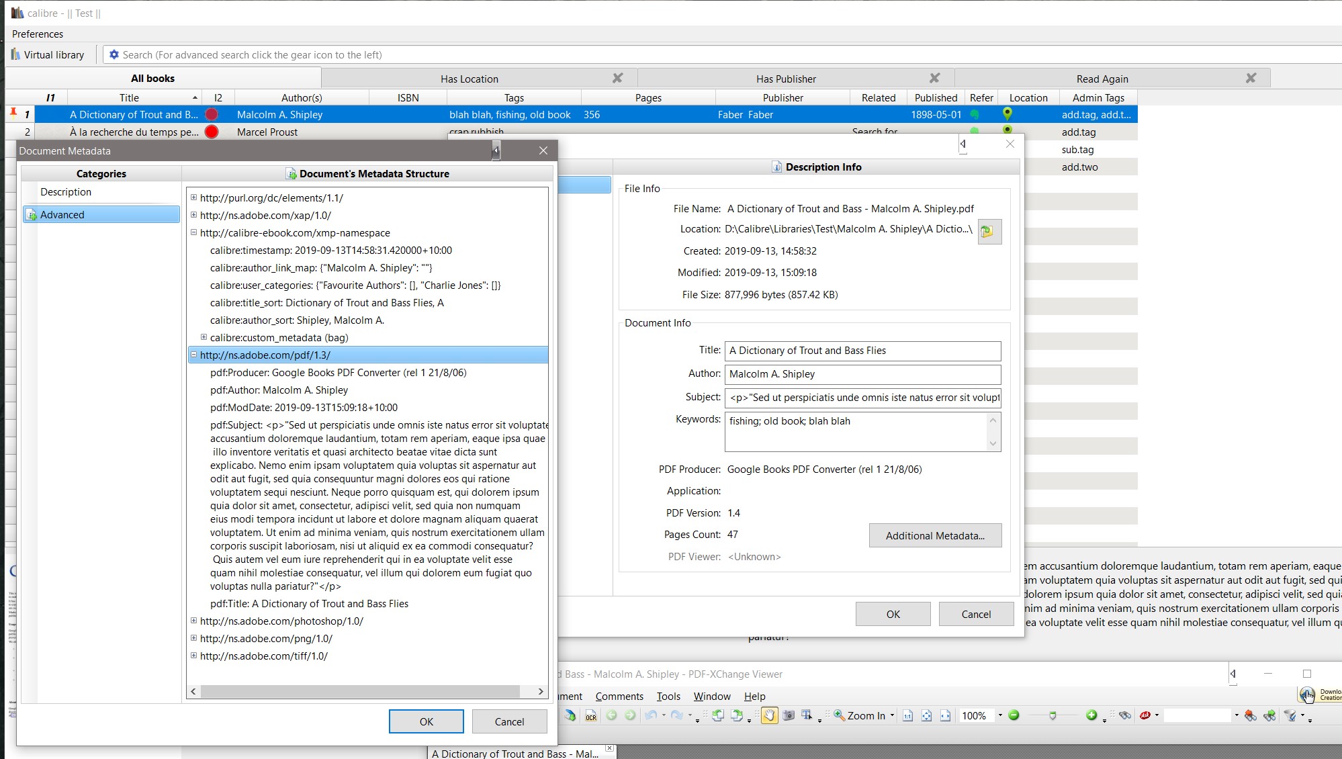Open file location folder icon button

point(989,231)
